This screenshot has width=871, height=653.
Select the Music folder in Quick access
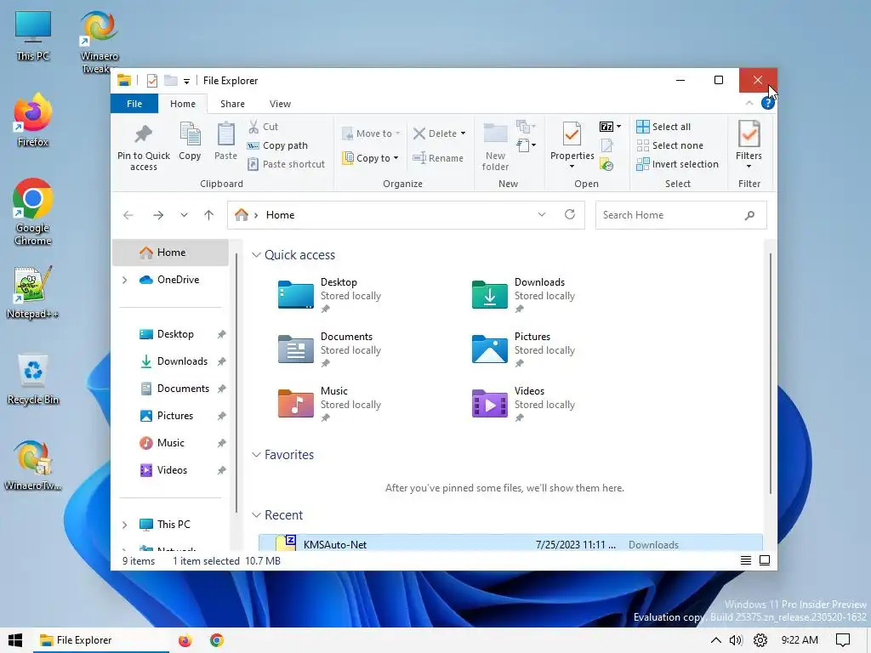point(330,404)
